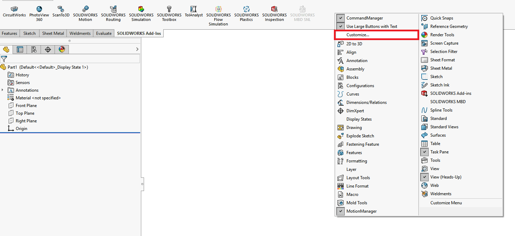Show the Render Tools toolbar
The width and height of the screenshot is (515, 236).
click(x=461, y=35)
